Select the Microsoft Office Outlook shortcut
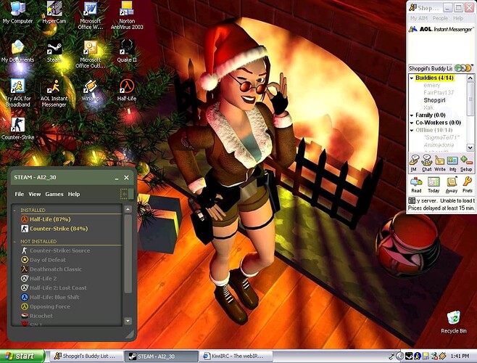This screenshot has width=477, height=363. pyautogui.click(x=91, y=54)
